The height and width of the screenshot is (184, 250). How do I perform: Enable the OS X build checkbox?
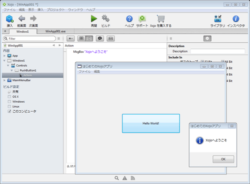click(9, 97)
